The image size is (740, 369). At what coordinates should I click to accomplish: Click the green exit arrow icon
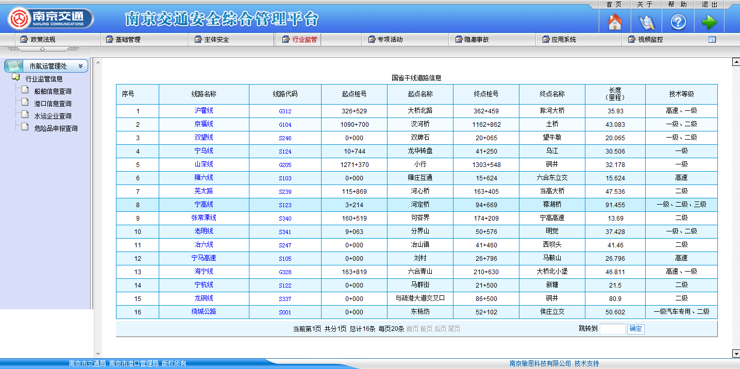point(709,22)
